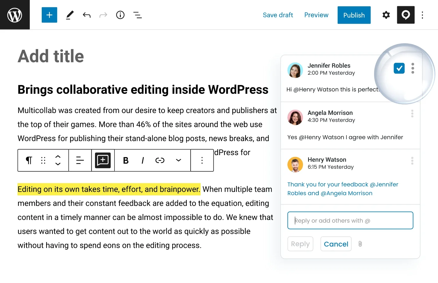Click the block drag handle dots
Image resolution: width=438 pixels, height=283 pixels.
[43, 160]
